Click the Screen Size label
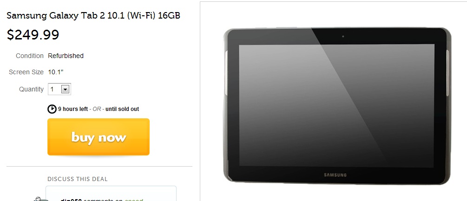Screen dimensions: 467x201 click(26, 72)
